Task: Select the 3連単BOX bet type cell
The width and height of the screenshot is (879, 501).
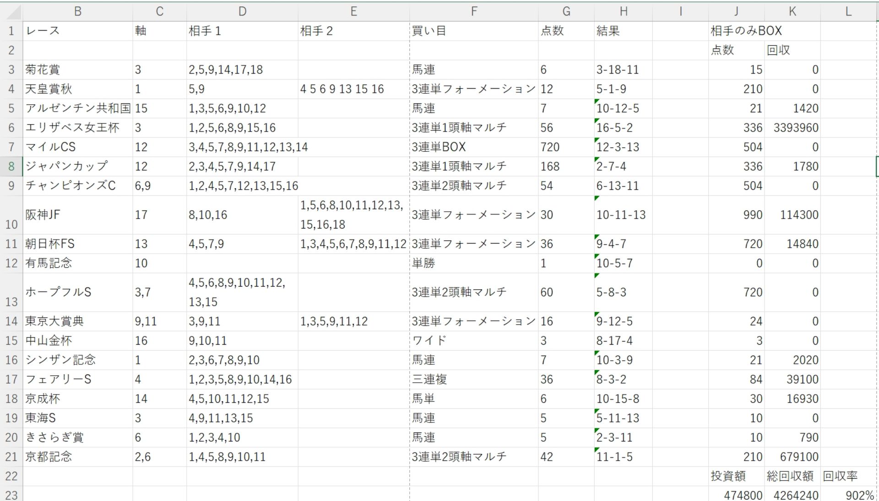Action: [x=439, y=147]
